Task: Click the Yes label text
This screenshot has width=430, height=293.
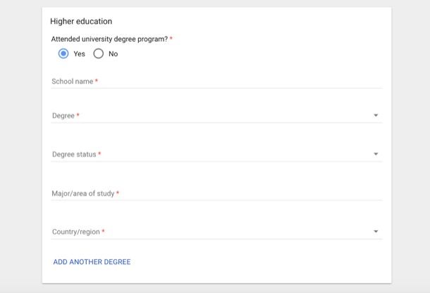Action: tap(79, 54)
